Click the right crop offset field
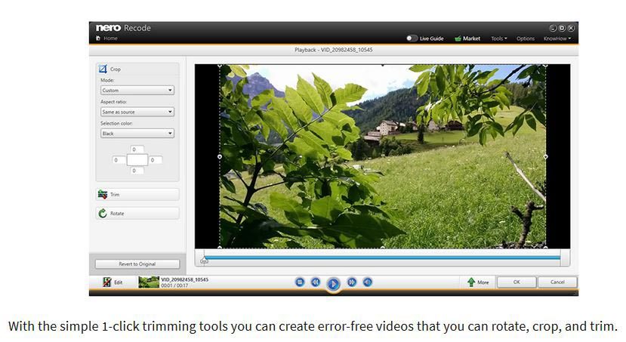The image size is (626, 342). point(156,160)
